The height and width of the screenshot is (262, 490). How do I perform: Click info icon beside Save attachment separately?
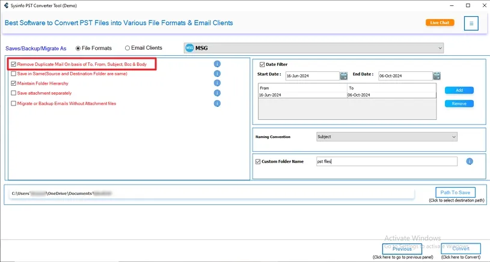click(217, 93)
